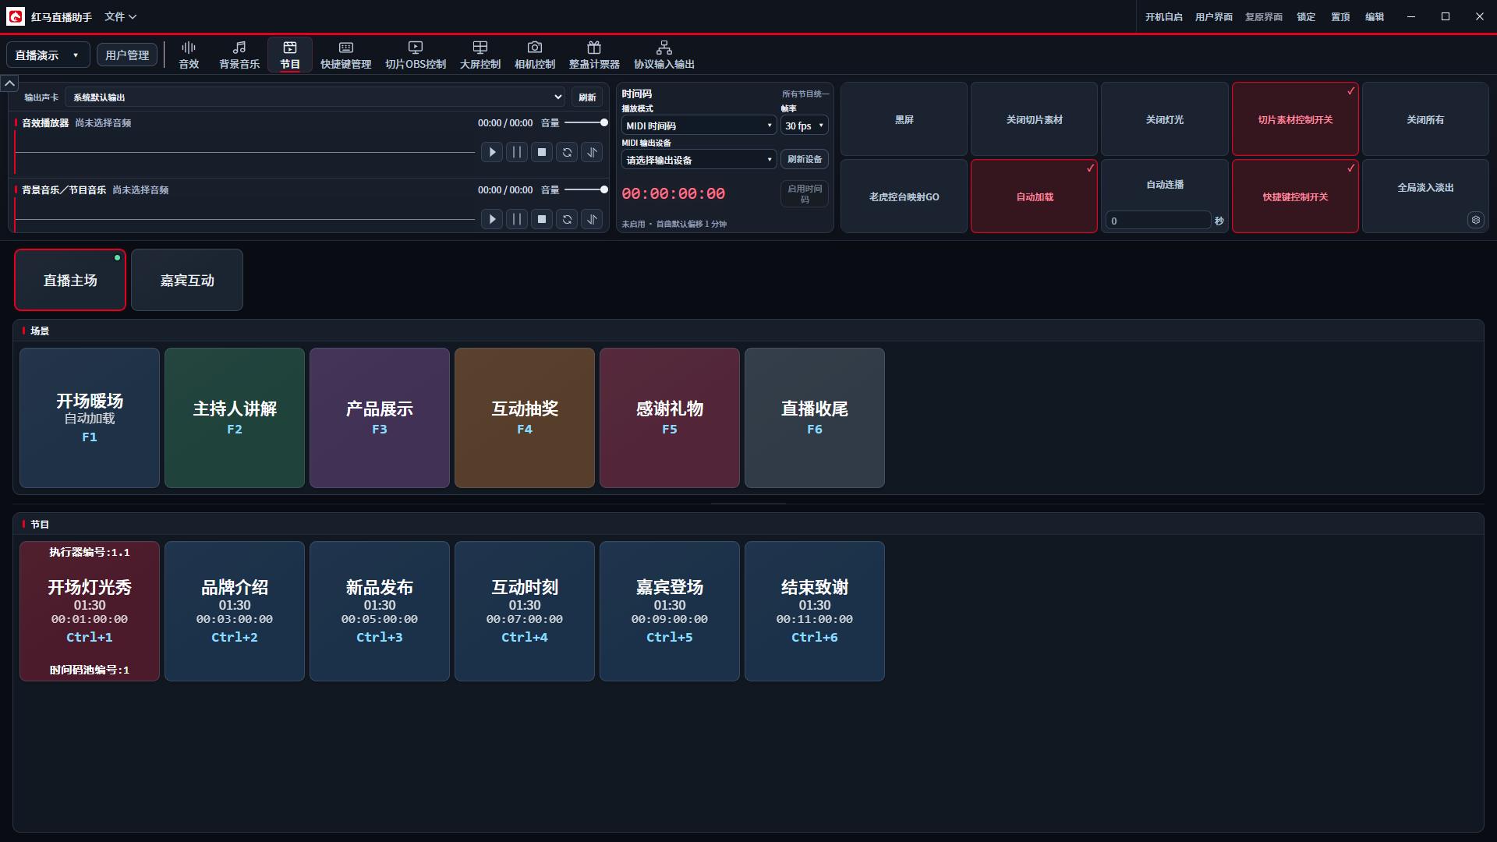Toggle 快捷键控制开关 tile
The image size is (1497, 842).
coord(1295,196)
